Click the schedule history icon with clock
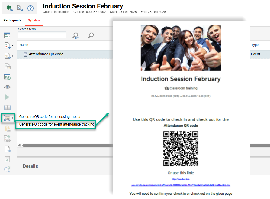 coord(7,77)
